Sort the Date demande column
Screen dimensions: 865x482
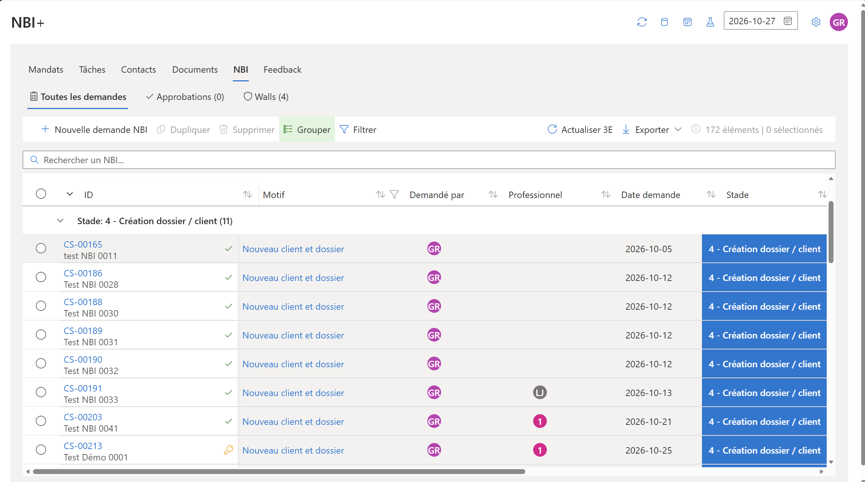pyautogui.click(x=711, y=194)
